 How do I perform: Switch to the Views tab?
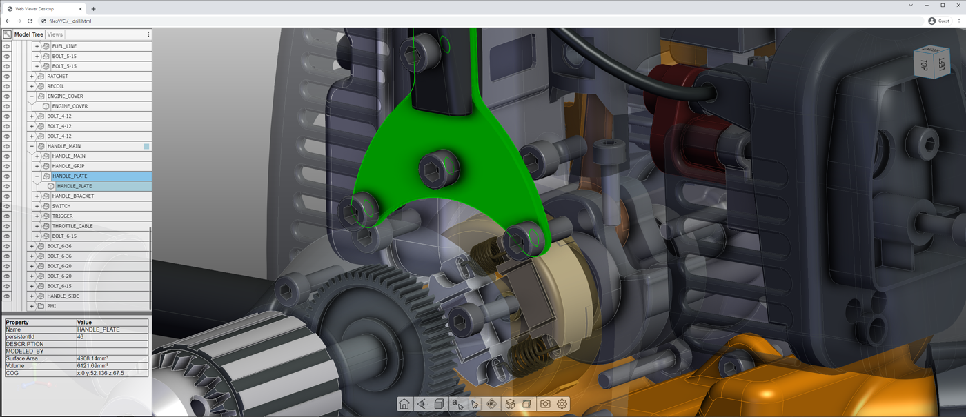[55, 34]
